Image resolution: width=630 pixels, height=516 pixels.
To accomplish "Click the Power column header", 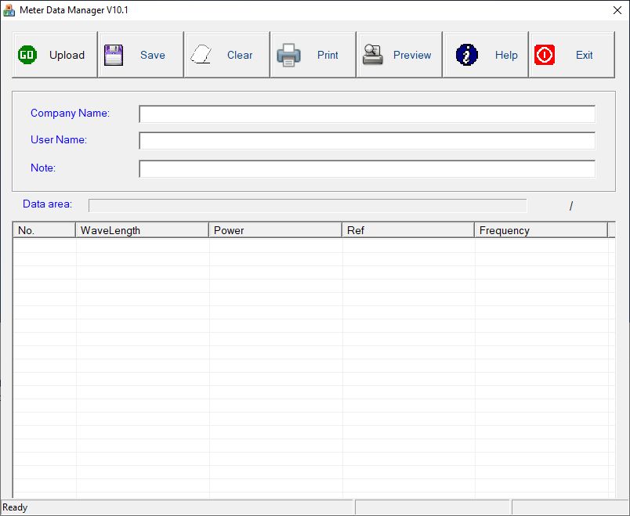I will (x=275, y=230).
